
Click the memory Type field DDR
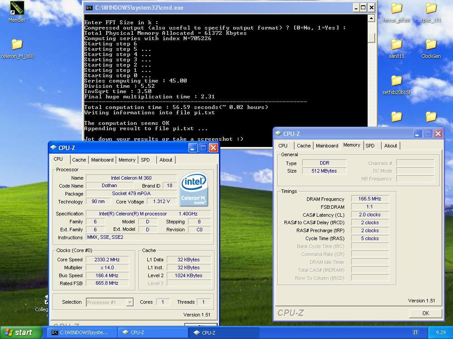tap(324, 163)
